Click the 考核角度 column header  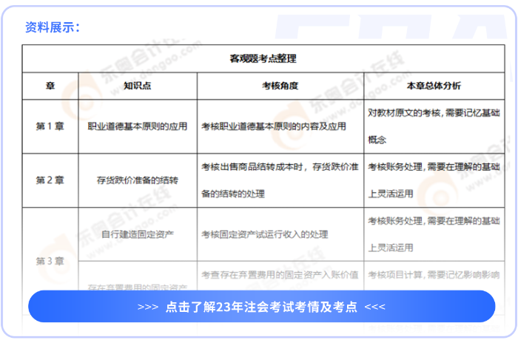[x=280, y=86]
